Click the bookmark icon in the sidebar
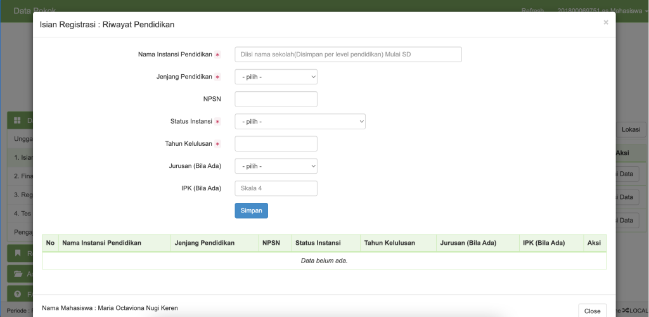 pyautogui.click(x=18, y=254)
